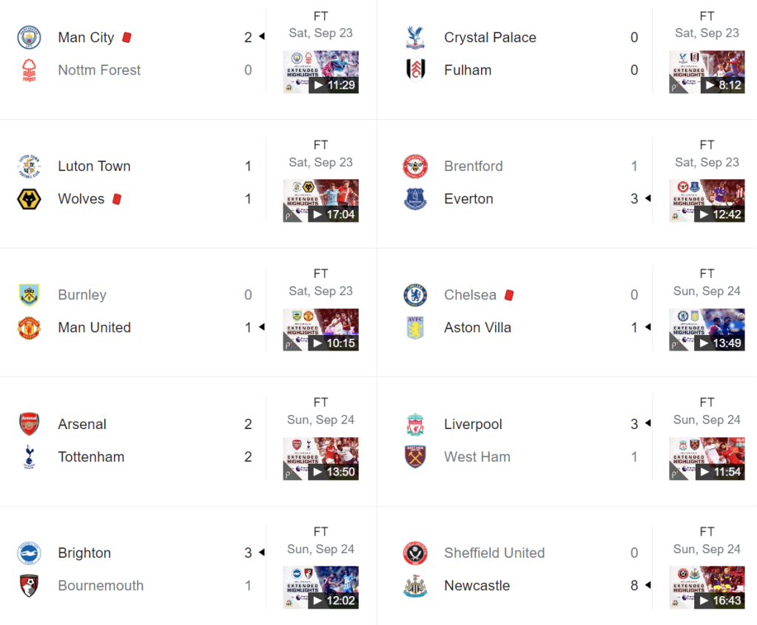This screenshot has height=625, width=757.
Task: Click Newcastle's score of 8
Action: pyautogui.click(x=634, y=586)
